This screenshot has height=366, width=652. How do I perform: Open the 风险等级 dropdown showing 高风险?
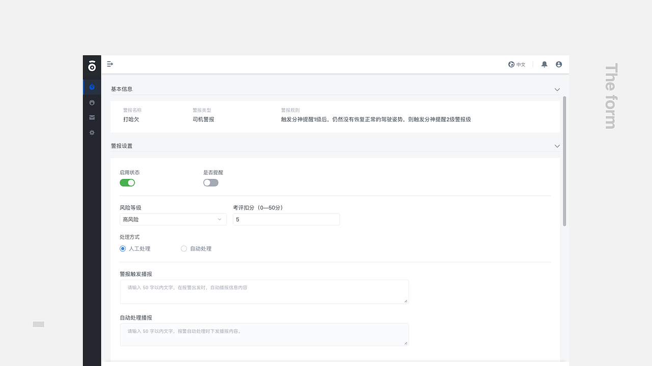[173, 220]
